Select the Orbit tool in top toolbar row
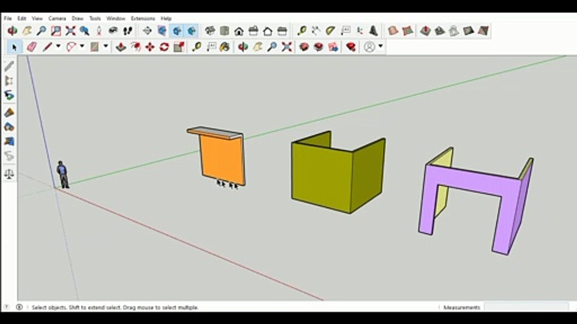This screenshot has height=324, width=577. (12, 31)
